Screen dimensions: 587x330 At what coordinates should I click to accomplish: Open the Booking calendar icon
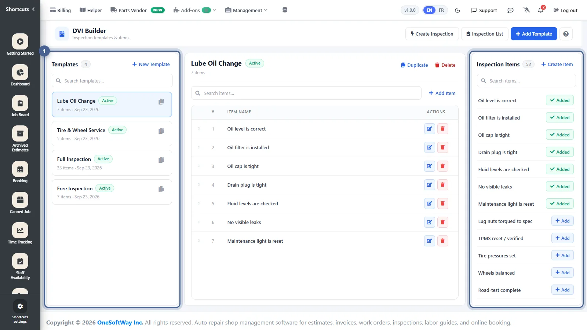(20, 169)
